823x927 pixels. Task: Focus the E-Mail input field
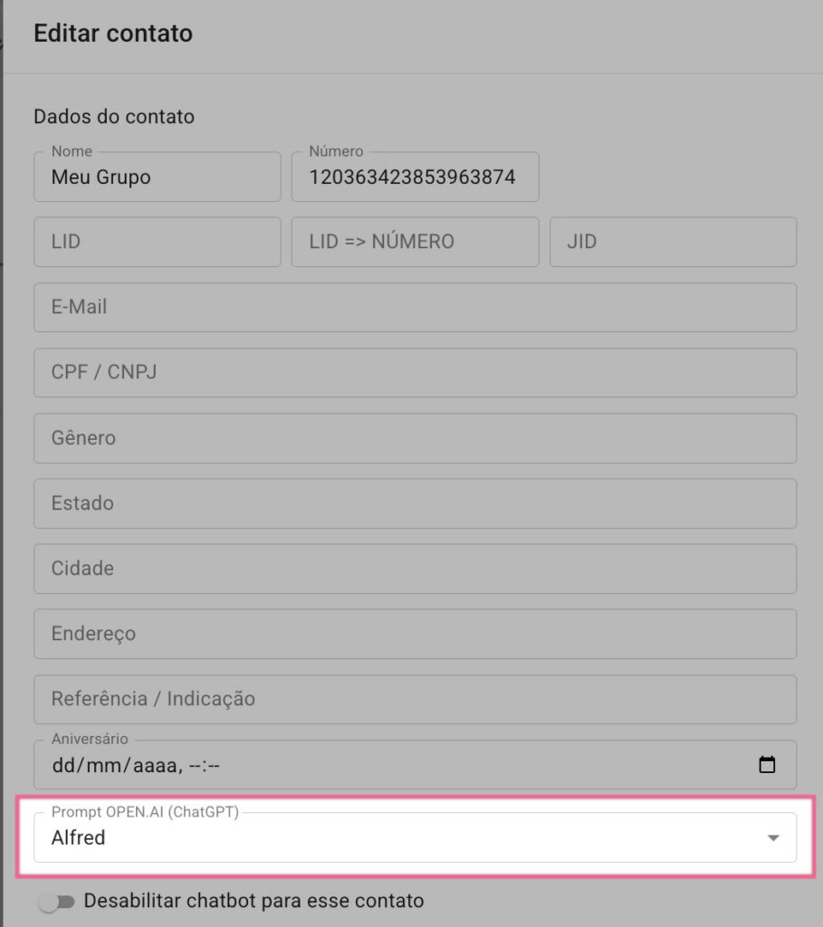tap(415, 308)
